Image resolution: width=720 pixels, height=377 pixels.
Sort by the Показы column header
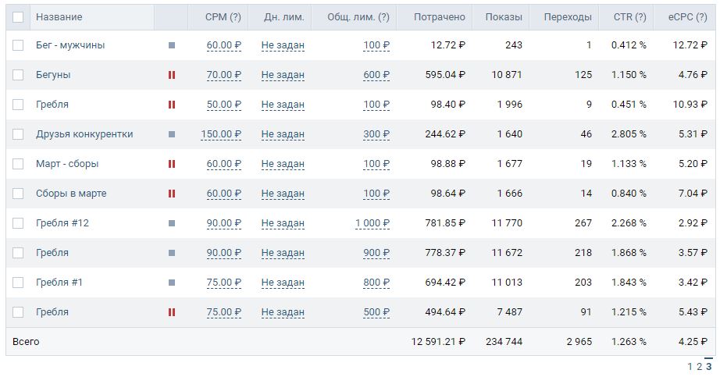click(x=504, y=17)
